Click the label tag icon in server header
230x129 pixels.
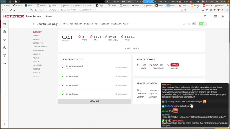[x=184, y=24]
